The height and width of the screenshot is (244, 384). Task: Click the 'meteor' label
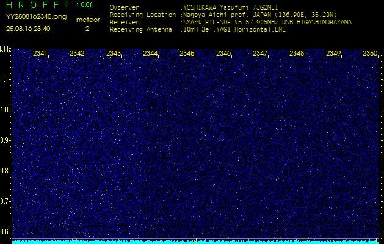88,20
